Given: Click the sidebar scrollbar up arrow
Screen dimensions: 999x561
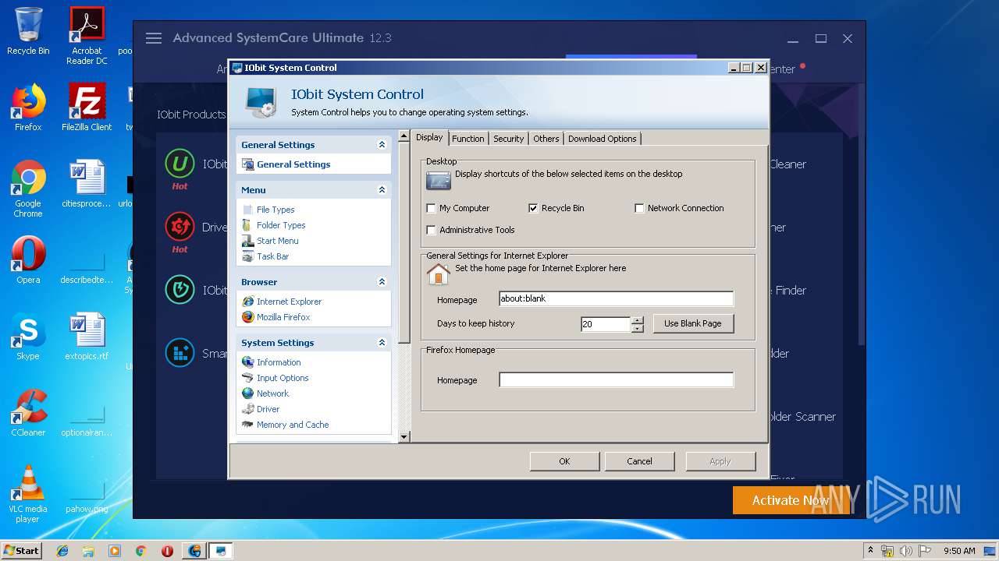Looking at the screenshot, I should 404,136.
